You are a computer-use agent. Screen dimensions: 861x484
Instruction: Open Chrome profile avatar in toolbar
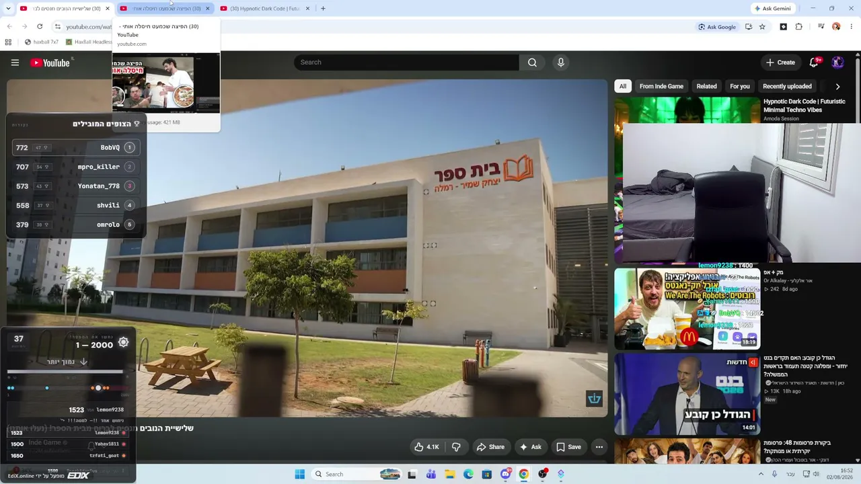click(836, 27)
